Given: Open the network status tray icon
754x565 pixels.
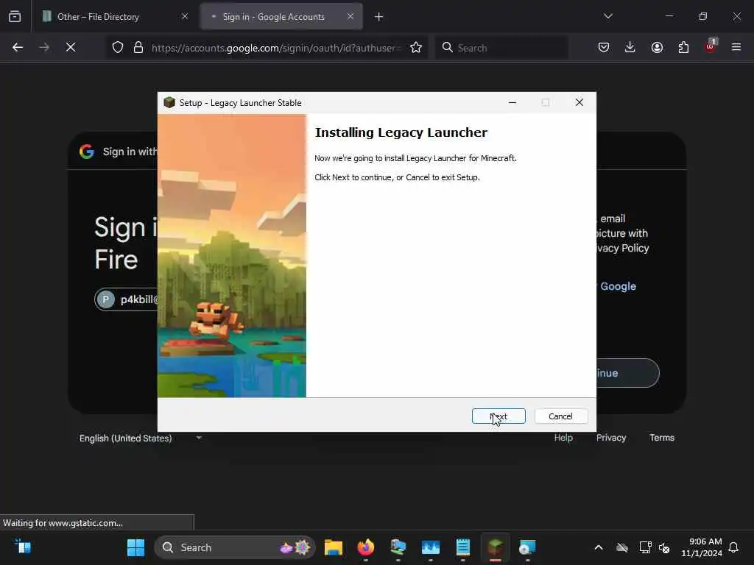Looking at the screenshot, I should pos(645,547).
